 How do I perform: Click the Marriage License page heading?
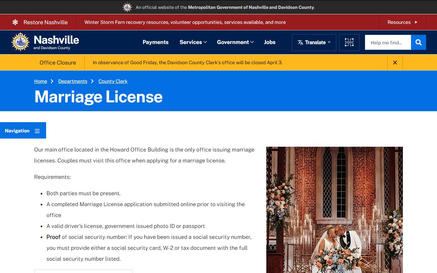(98, 97)
